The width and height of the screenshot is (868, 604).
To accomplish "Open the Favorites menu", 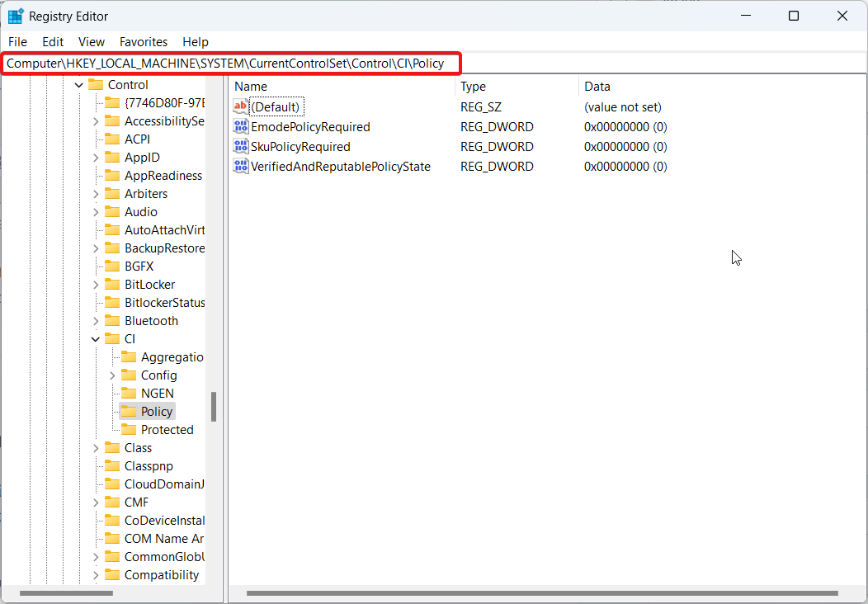I will 144,42.
